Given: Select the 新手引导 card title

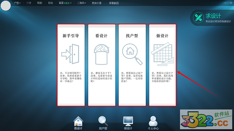Looking at the screenshot, I should 71,36.
